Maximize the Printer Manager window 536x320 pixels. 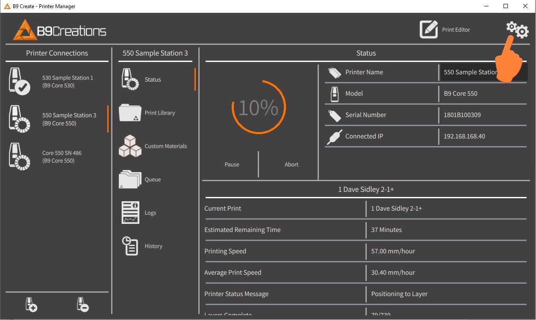click(x=506, y=6)
